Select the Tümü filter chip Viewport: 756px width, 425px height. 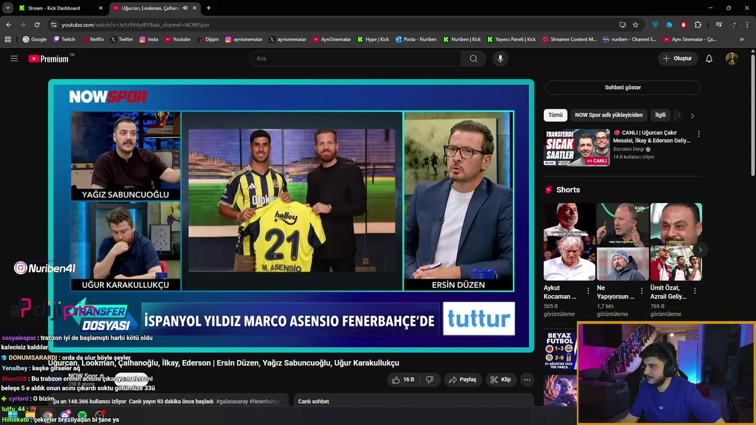tap(555, 115)
